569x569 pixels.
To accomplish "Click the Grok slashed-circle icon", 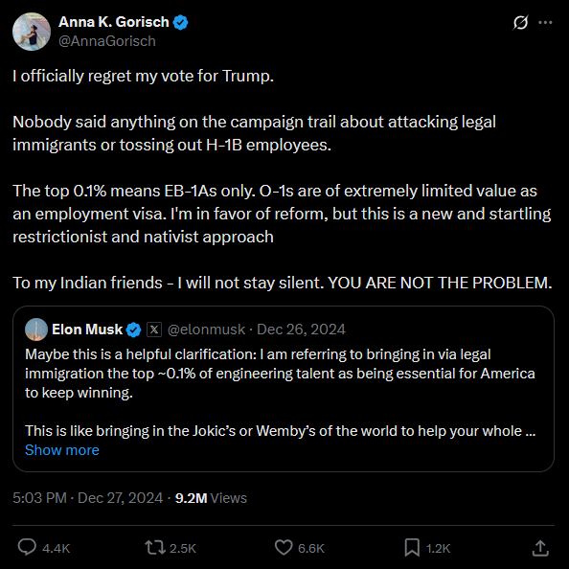I will 520,22.
